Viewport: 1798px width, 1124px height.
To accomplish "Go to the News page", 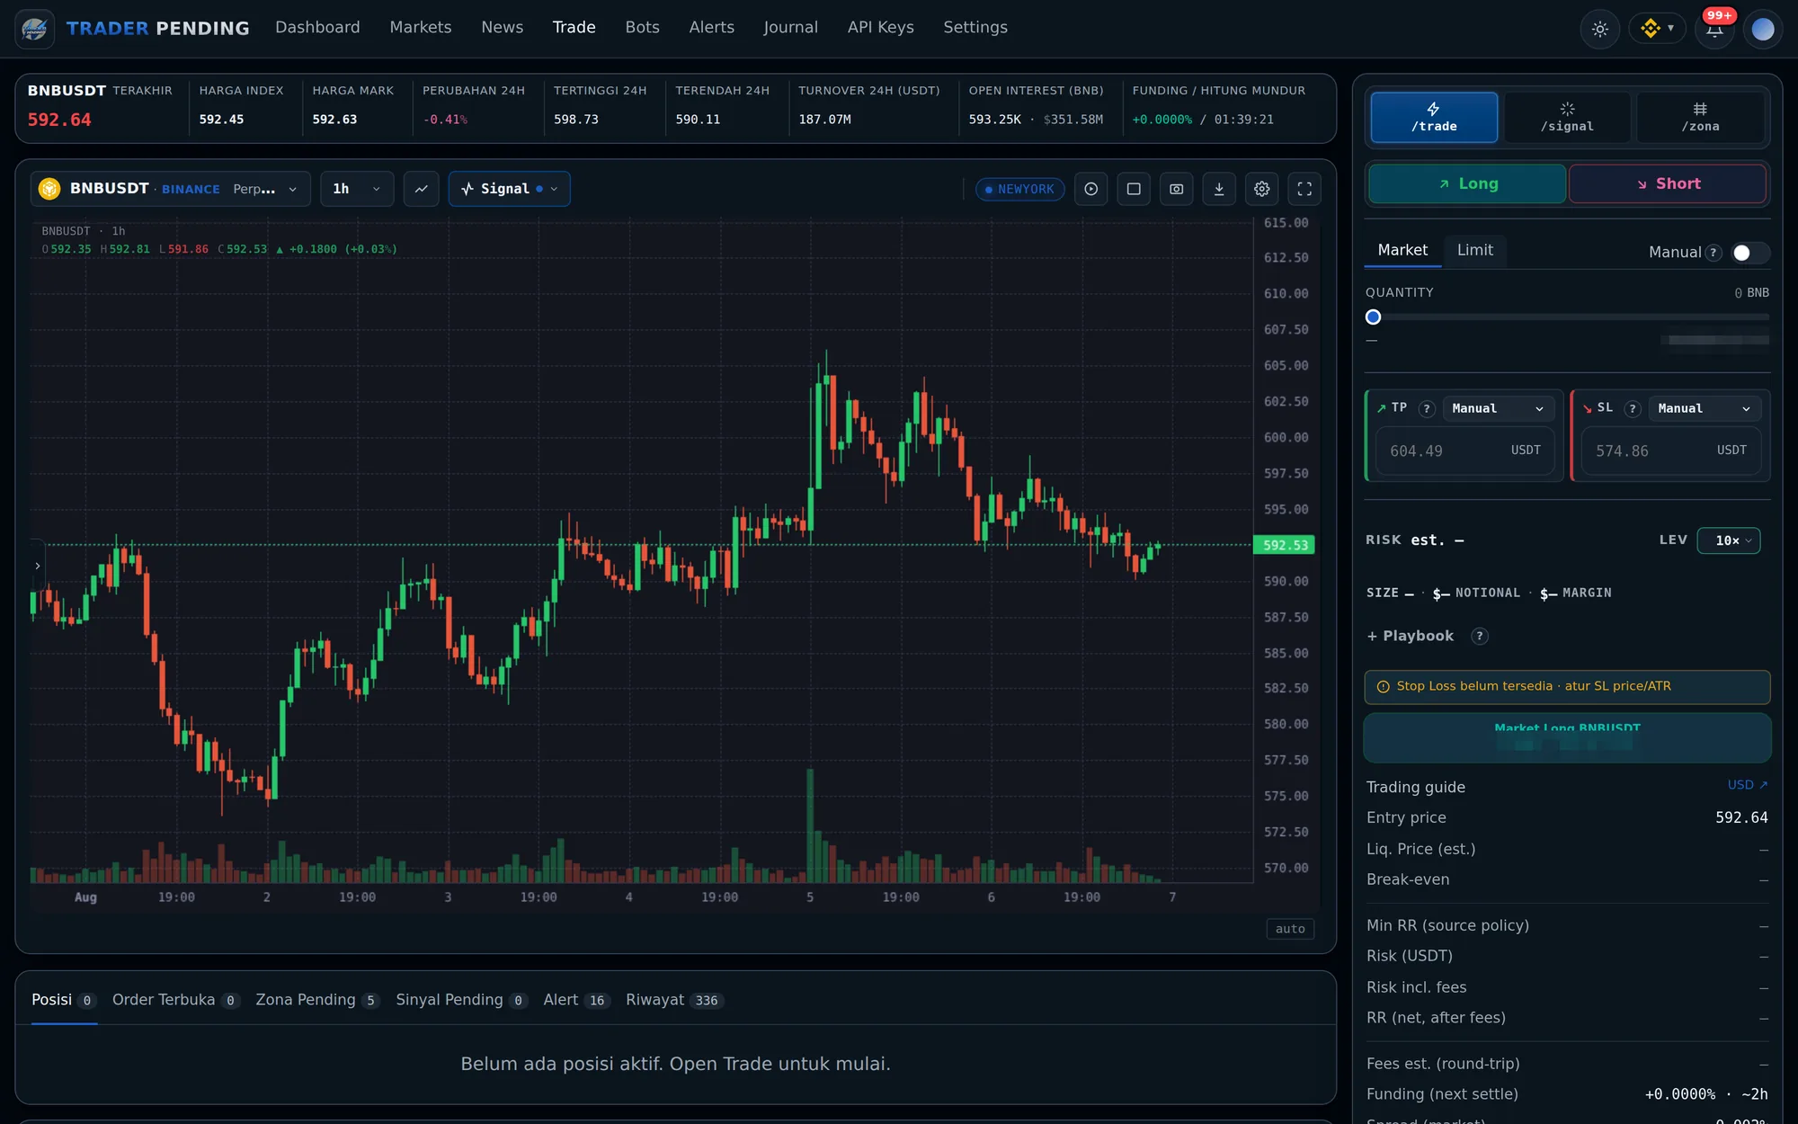I will pos(502,28).
